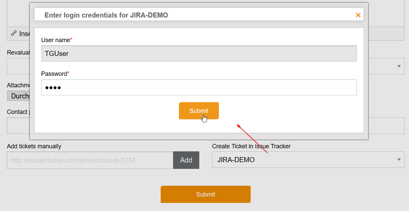Click the editor toolbar strip beside Insert
This screenshot has width=409, height=211.
386,34
